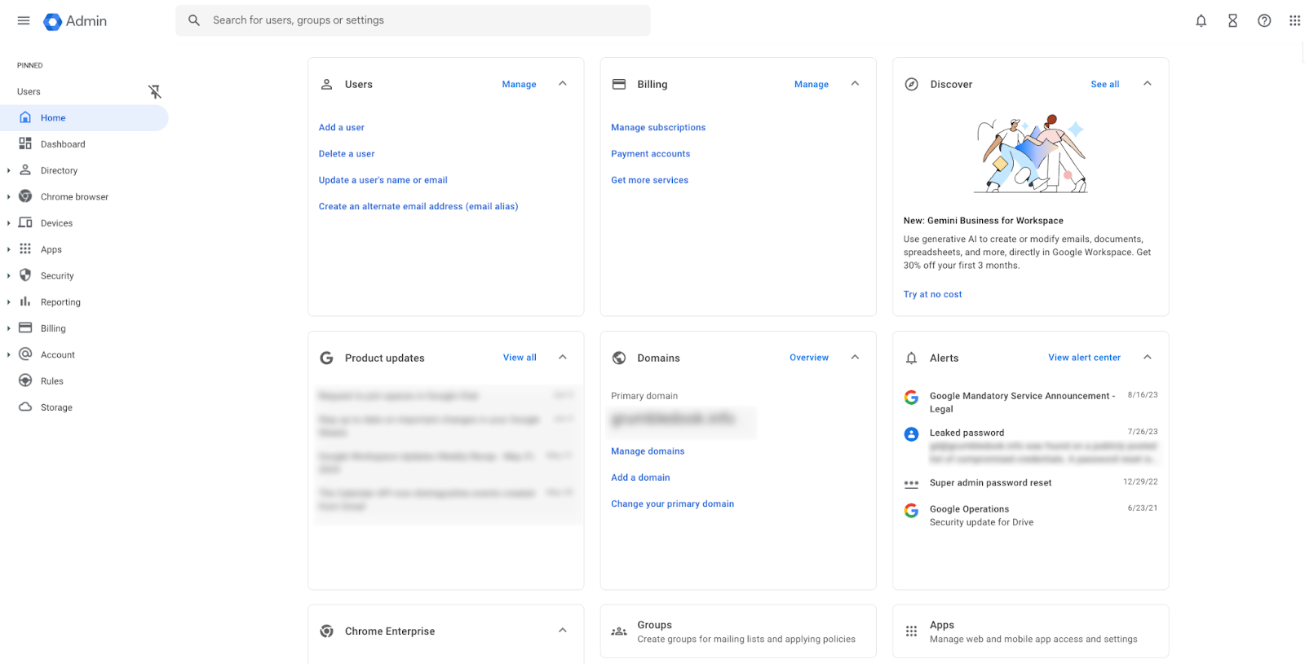1305x664 pixels.
Task: Click Try at no cost link
Action: pos(932,294)
